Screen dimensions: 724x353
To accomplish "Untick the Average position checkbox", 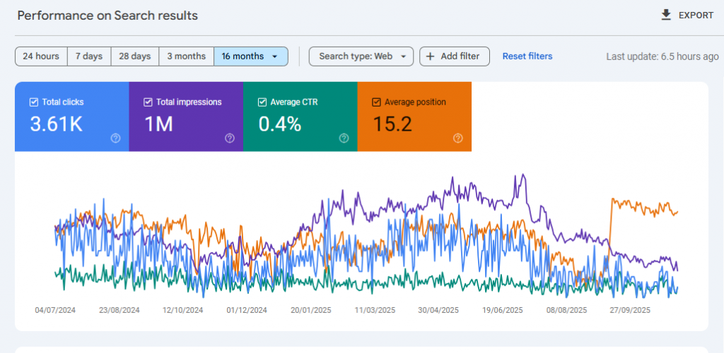I will [376, 102].
